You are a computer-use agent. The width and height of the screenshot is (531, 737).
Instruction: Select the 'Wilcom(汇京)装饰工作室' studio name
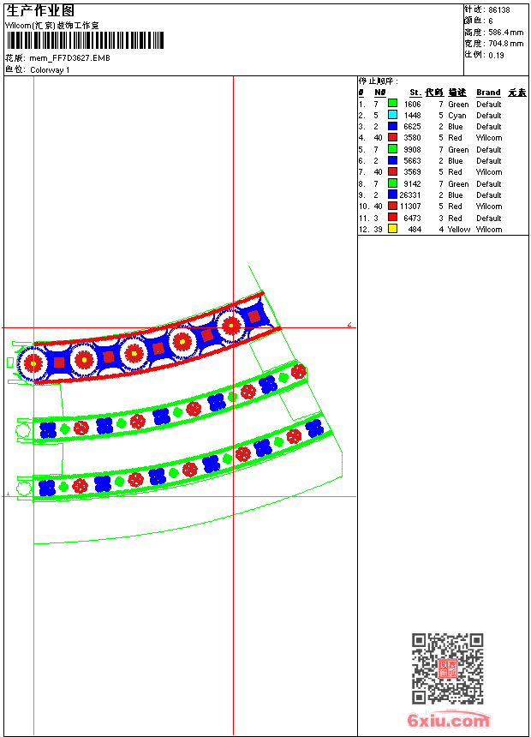52,26
